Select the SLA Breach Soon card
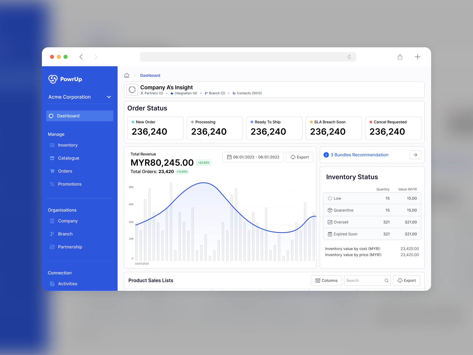 334,128
